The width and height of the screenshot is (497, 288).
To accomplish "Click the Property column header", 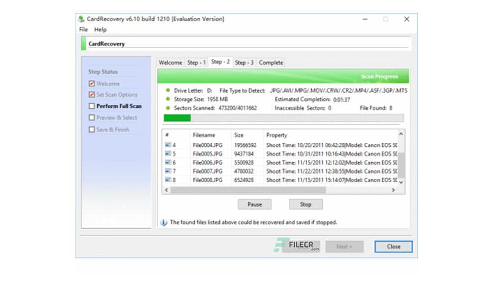I will coord(276,135).
